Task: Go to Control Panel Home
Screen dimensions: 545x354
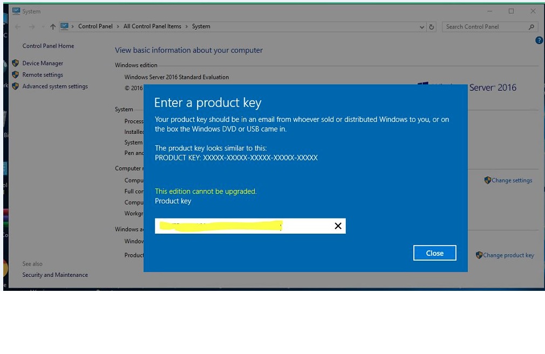Action: point(49,46)
